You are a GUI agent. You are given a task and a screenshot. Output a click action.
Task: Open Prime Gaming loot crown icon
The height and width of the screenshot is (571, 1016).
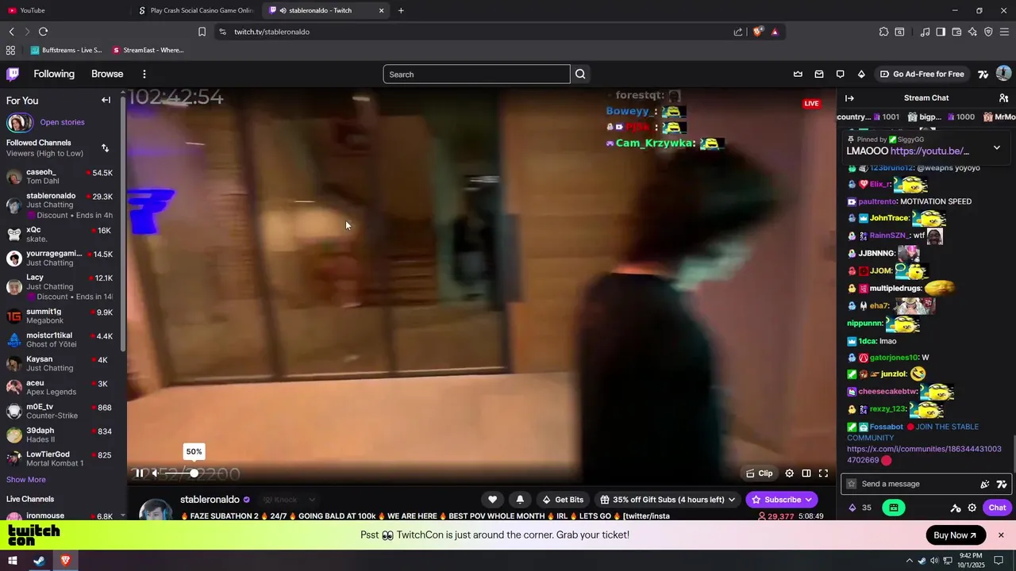click(x=798, y=74)
